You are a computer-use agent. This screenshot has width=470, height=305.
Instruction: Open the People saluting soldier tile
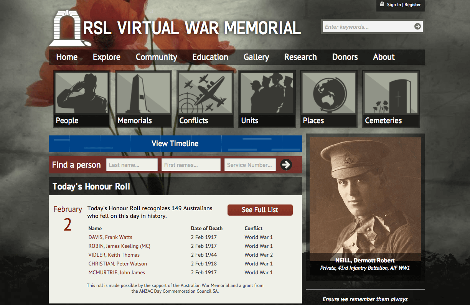coord(82,99)
